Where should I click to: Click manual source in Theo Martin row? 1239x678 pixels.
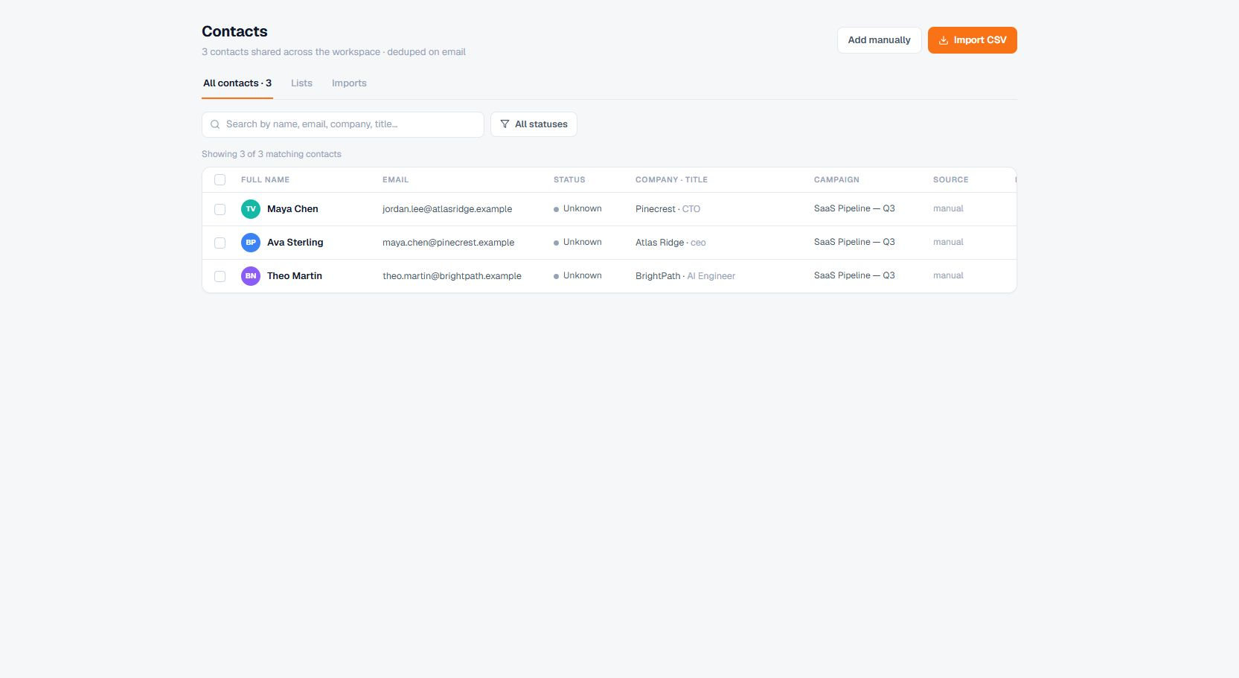click(948, 275)
